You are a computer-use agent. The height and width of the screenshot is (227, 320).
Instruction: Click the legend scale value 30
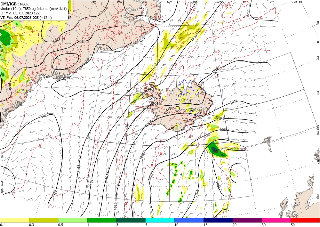pyautogui.click(x=264, y=225)
